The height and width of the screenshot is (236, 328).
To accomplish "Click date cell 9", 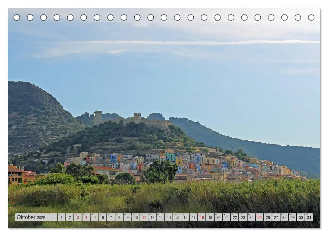I will pyautogui.click(x=127, y=217).
